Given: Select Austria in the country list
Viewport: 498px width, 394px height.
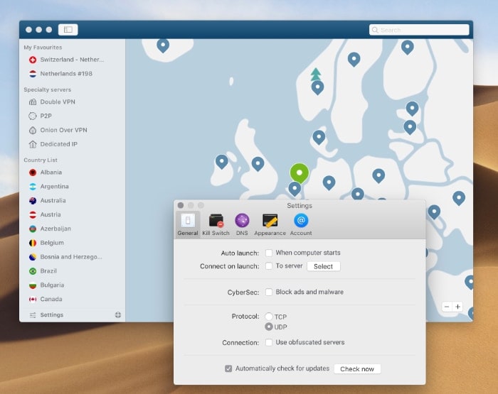Looking at the screenshot, I should 51,214.
